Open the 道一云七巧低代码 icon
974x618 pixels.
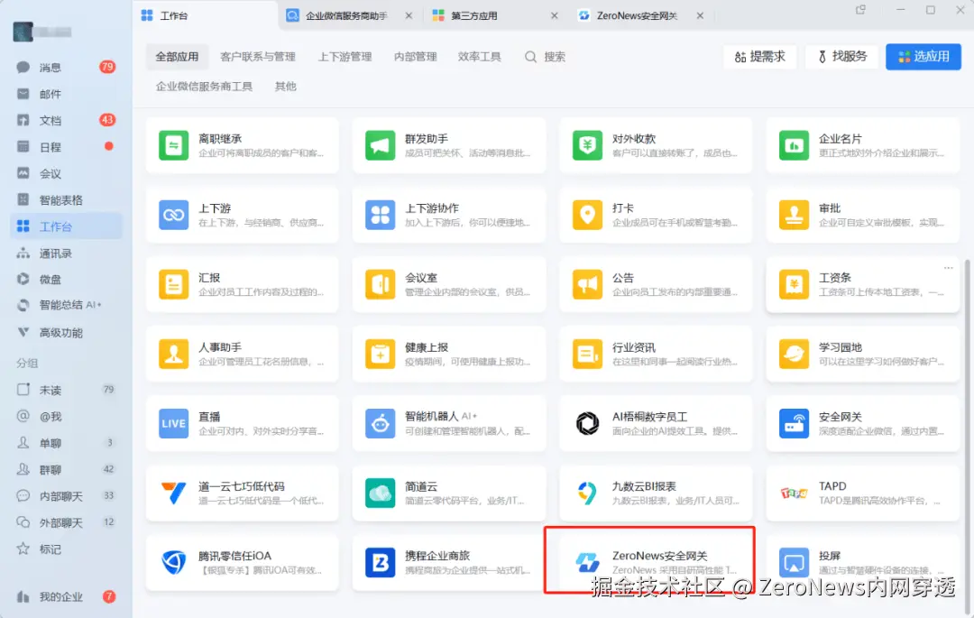click(173, 493)
